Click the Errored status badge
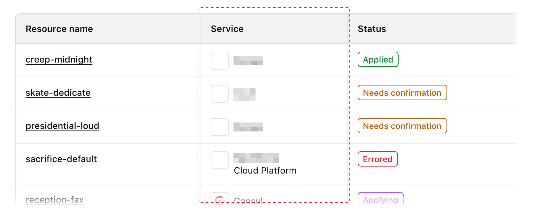Screen dimensions: 534x208 point(378,159)
